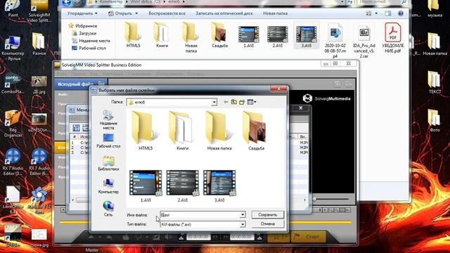Click the Старт button in Video Splitter
The image size is (450, 253).
click(x=308, y=237)
